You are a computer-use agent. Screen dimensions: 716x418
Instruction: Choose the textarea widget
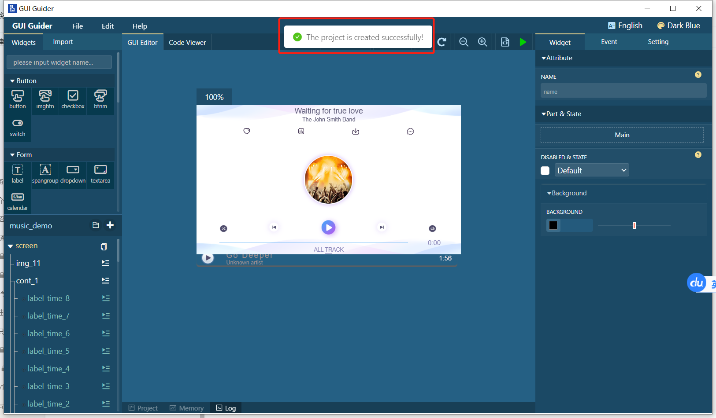tap(100, 174)
